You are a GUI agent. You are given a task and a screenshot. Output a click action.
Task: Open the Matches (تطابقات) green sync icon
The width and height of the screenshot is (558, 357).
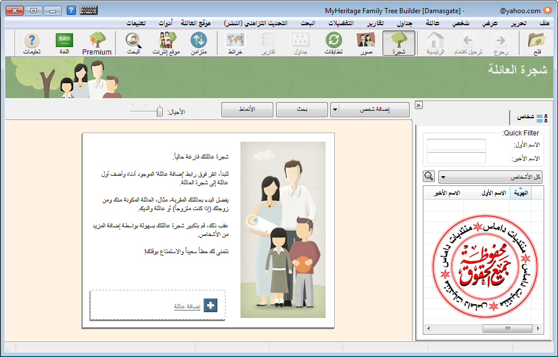[334, 43]
